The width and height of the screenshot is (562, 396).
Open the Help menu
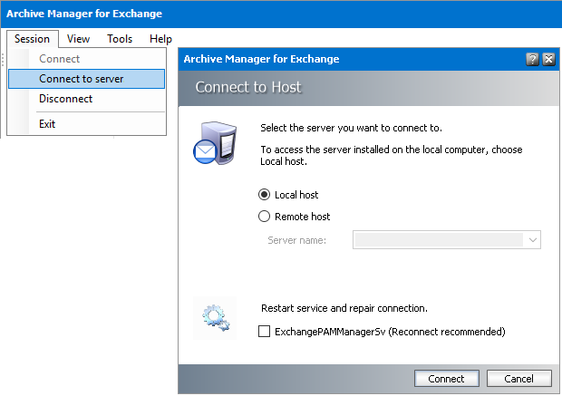[x=160, y=39]
